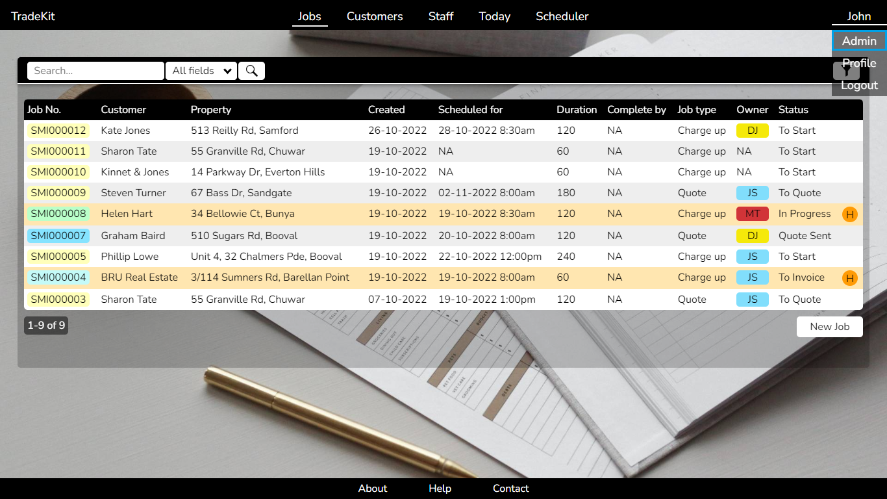Open the About footer link
This screenshot has height=499, width=887.
pos(373,489)
